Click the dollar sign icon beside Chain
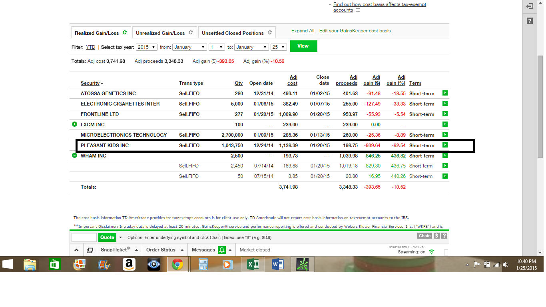The image size is (546, 307). pyautogui.click(x=437, y=236)
